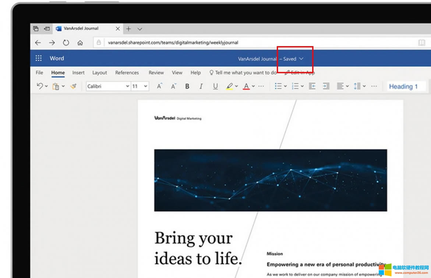Open the Insert ribbon tab
The image size is (431, 278).
(x=78, y=73)
